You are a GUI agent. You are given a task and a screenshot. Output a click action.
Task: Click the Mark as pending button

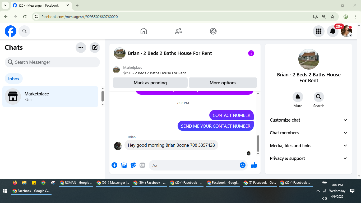tap(150, 83)
